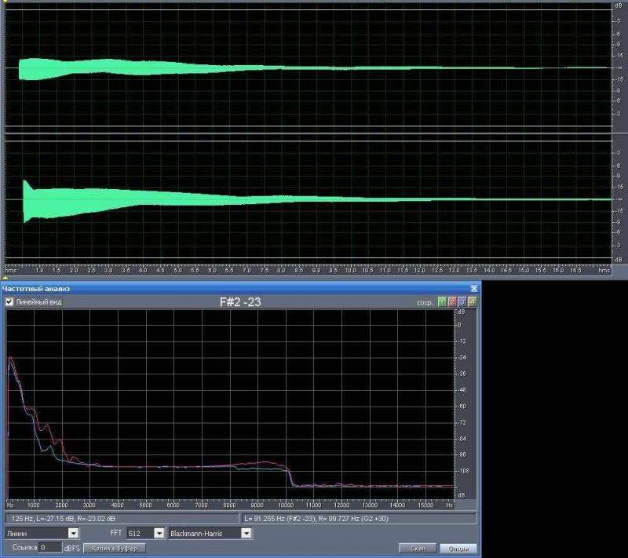
Task: Click 10000 on the frequency axis
Action: pos(285,505)
